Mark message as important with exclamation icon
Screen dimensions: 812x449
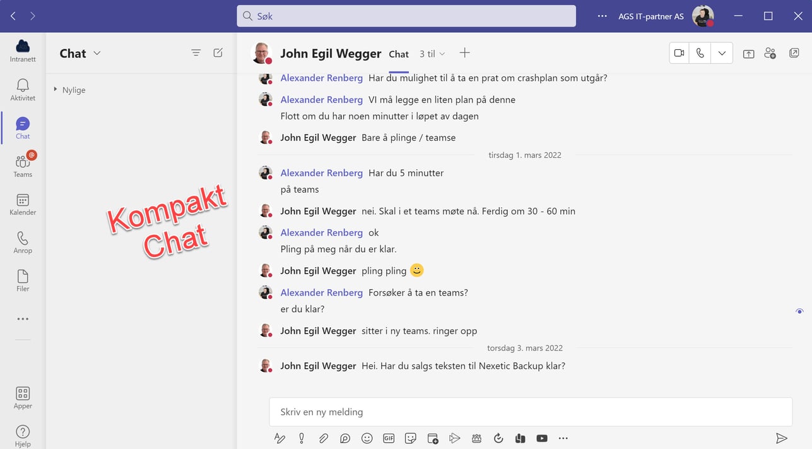302,438
